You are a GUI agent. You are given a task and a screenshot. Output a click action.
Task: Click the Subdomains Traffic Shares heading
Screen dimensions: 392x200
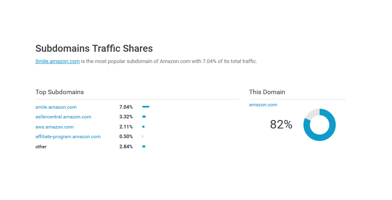pyautogui.click(x=94, y=48)
